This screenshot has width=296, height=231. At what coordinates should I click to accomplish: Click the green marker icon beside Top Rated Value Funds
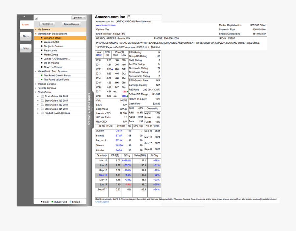click(x=41, y=80)
